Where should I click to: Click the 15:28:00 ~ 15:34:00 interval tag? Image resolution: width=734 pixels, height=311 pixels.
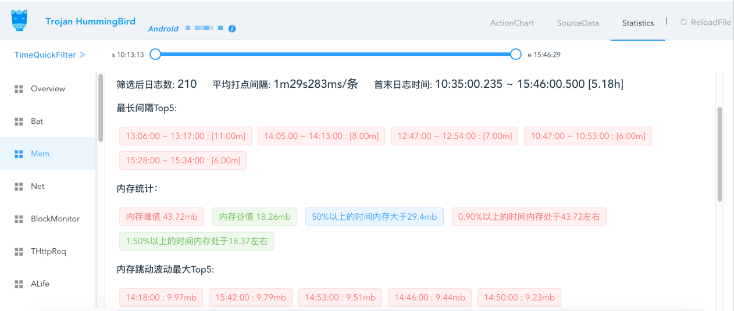click(183, 160)
